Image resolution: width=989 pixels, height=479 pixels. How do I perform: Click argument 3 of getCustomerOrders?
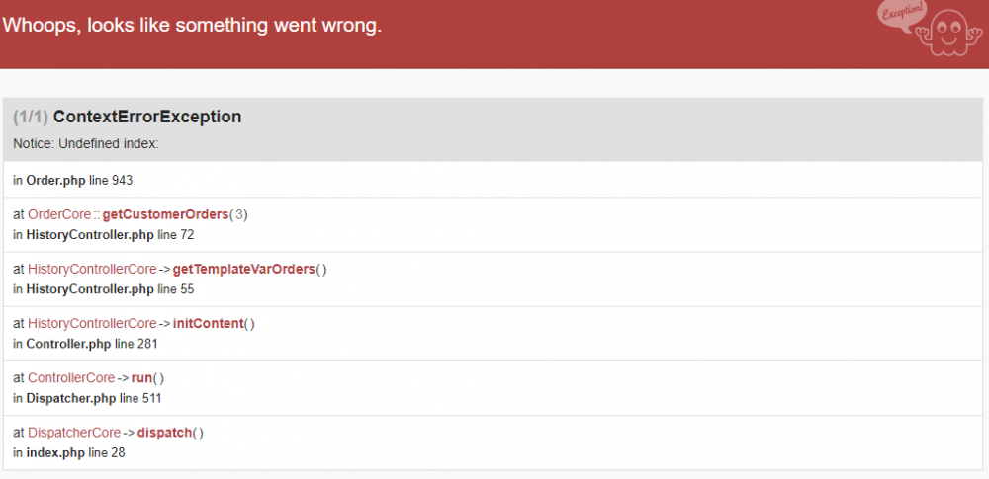(x=239, y=214)
